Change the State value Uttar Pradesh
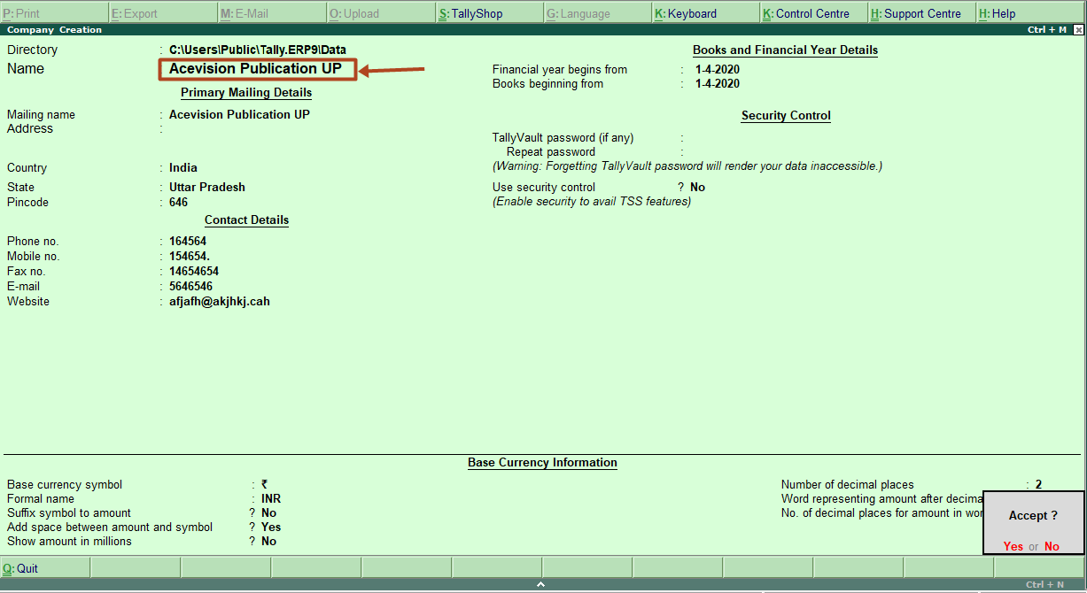1087x593 pixels. [207, 188]
